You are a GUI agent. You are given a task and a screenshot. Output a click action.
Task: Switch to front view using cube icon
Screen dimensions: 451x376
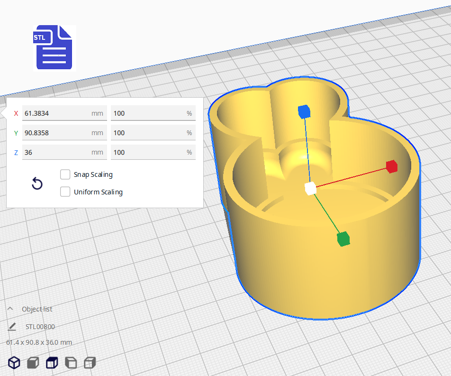tap(33, 363)
